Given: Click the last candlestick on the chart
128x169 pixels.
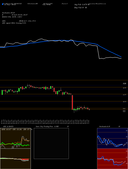Looking at the screenshot, I should 89,109.
